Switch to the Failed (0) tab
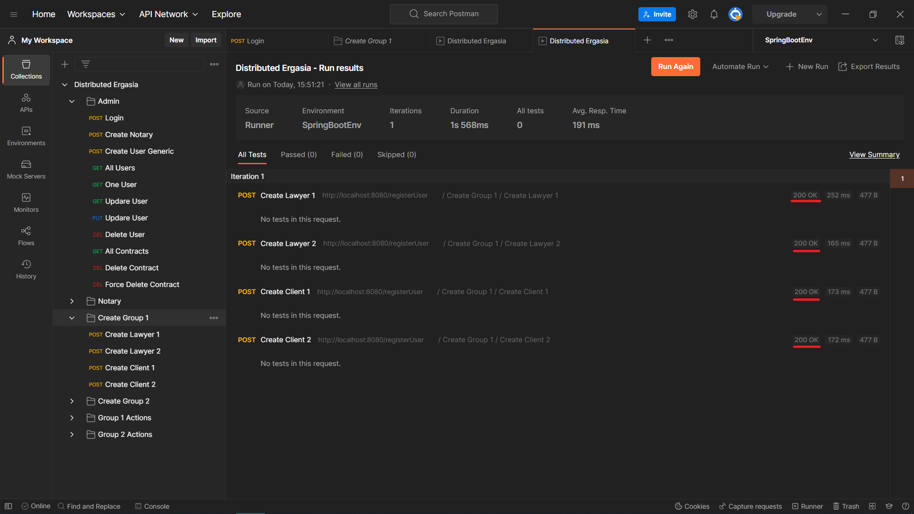Image resolution: width=914 pixels, height=514 pixels. [347, 155]
